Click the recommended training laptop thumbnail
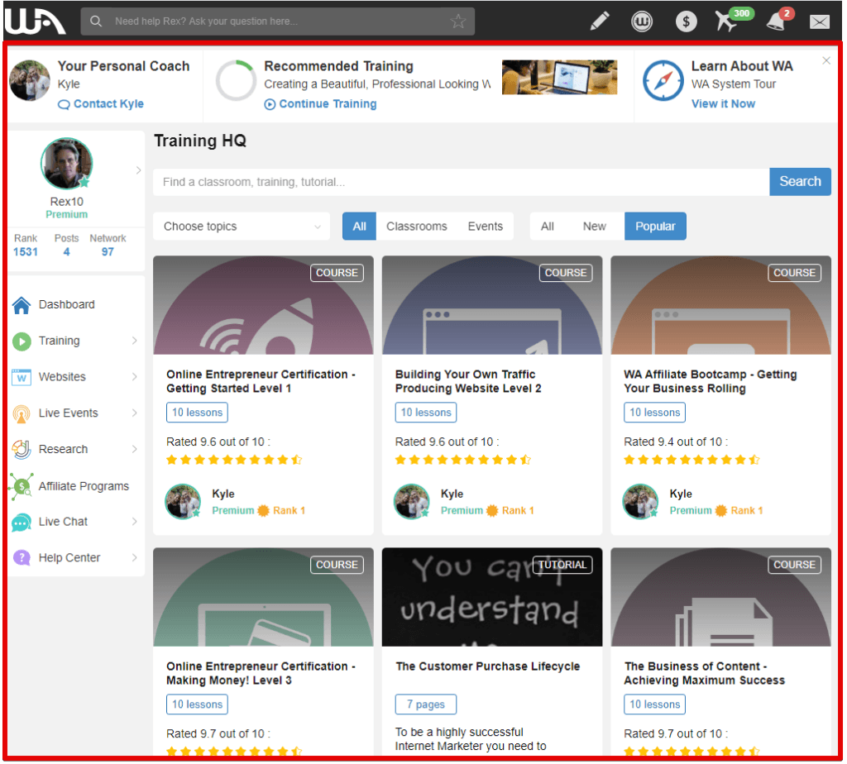This screenshot has width=847, height=764. pos(560,77)
